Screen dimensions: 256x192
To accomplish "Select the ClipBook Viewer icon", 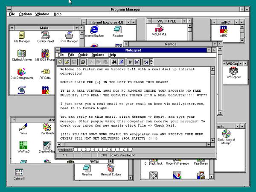I will click(22, 55).
